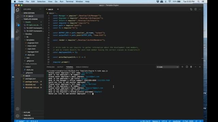Expand the lib folder
Viewport: 218px width, 122px height.
point(27,37)
